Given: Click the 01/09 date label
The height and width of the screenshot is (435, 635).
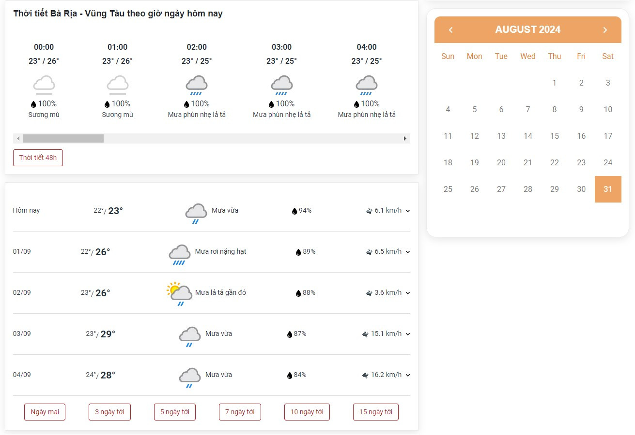Looking at the screenshot, I should (x=22, y=251).
